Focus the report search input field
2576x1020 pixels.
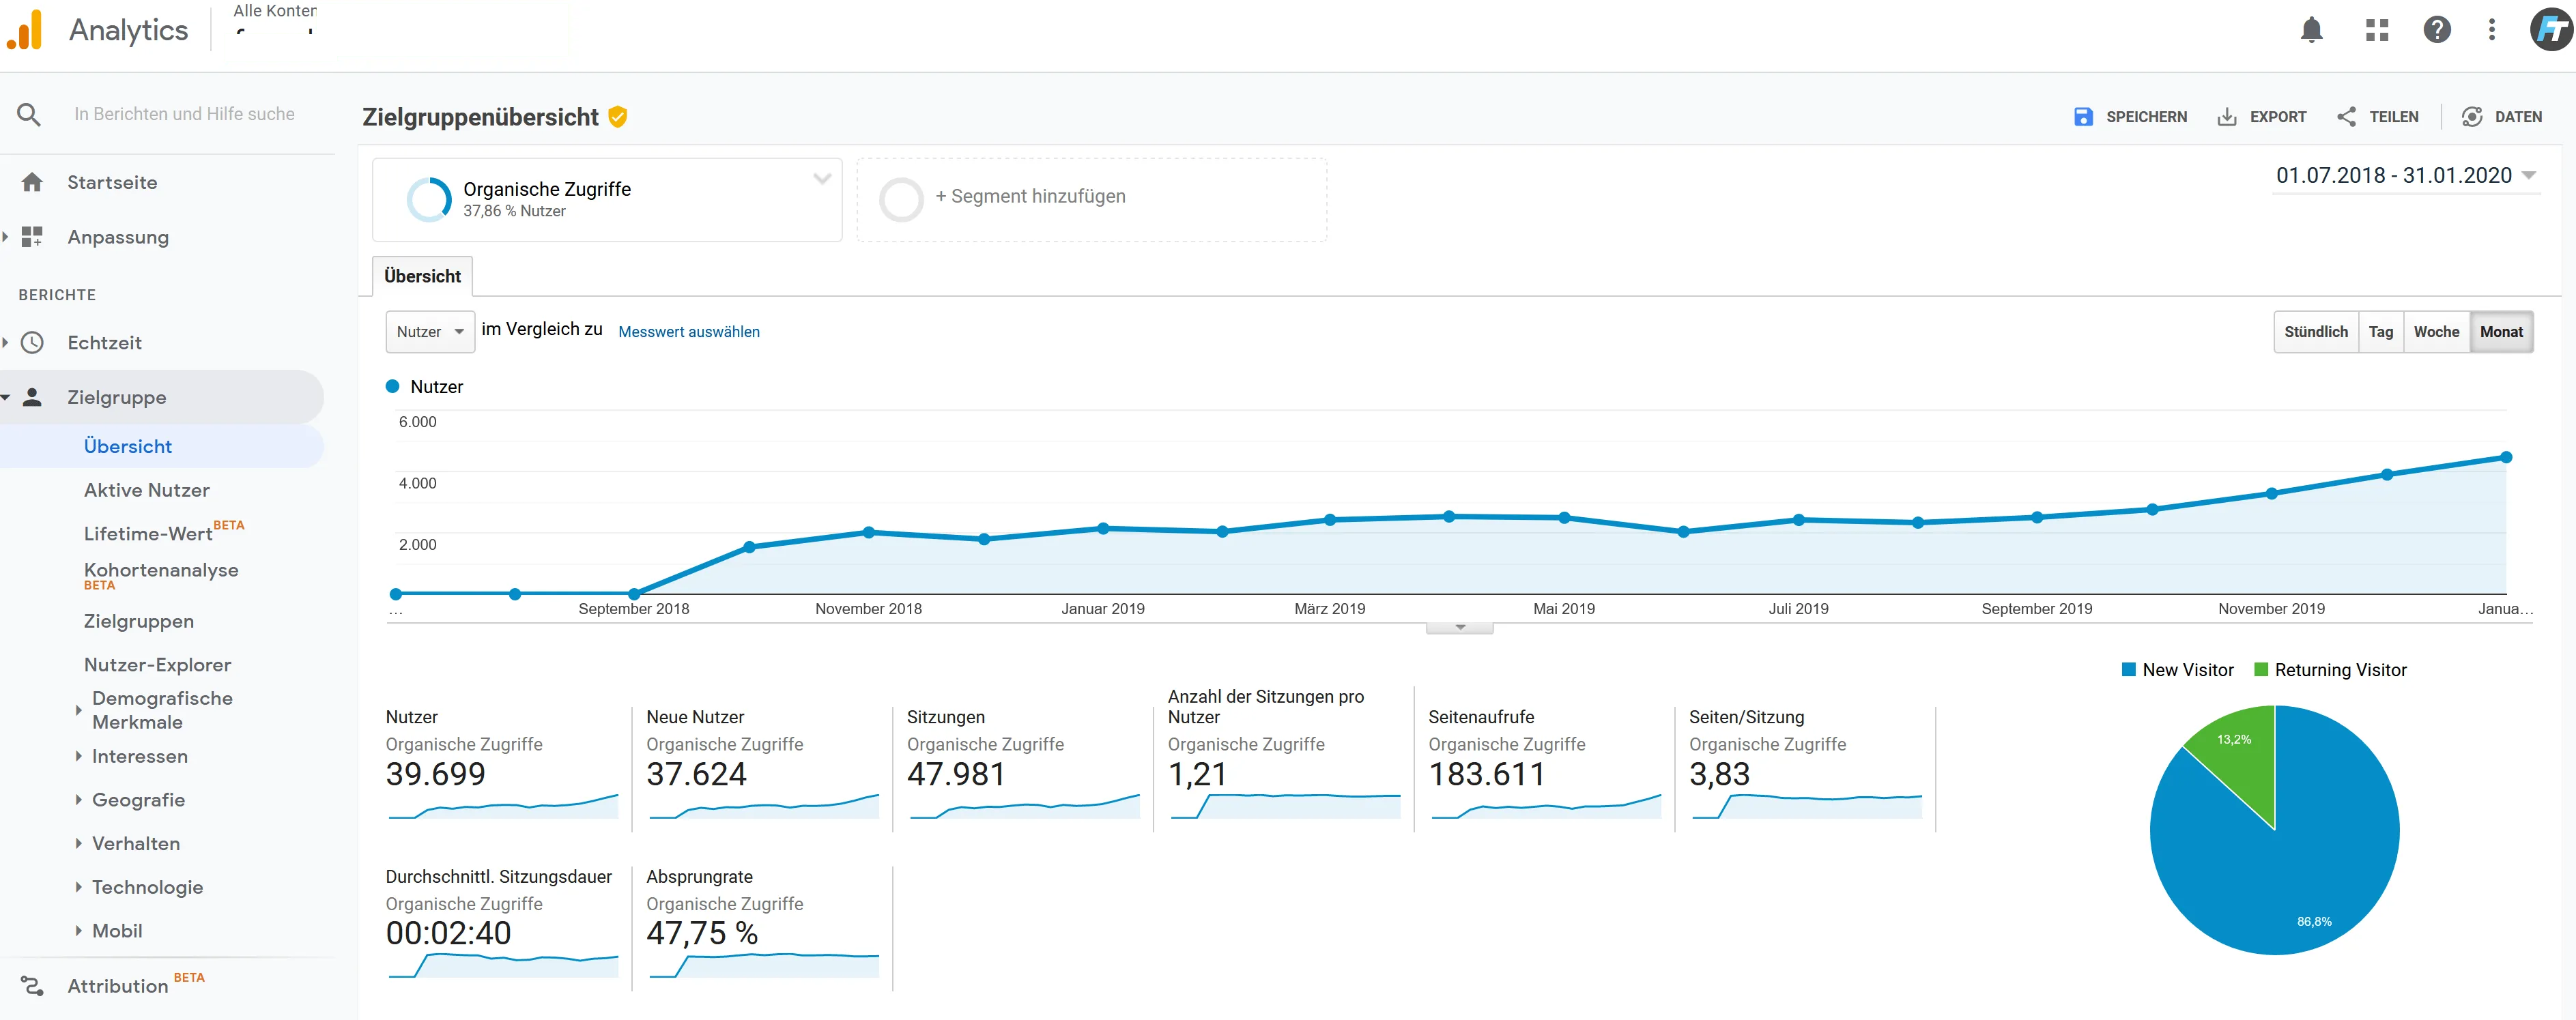(185, 114)
